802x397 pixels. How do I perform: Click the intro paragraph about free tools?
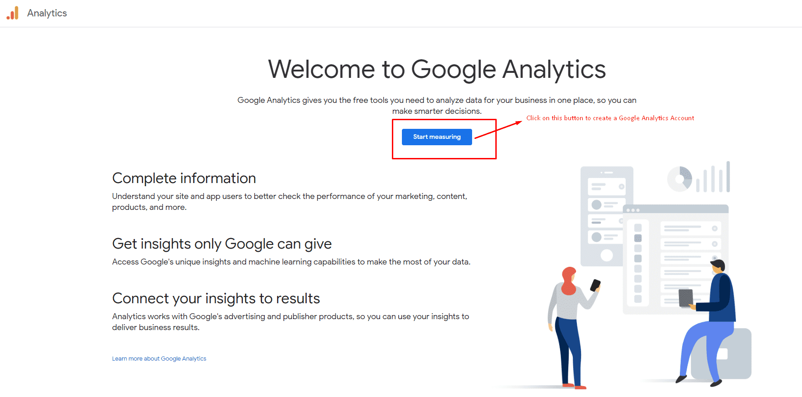[437, 106]
